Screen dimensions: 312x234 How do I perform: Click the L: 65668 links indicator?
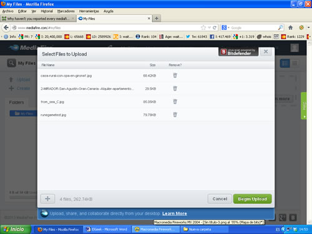pyautogui.click(x=74, y=37)
